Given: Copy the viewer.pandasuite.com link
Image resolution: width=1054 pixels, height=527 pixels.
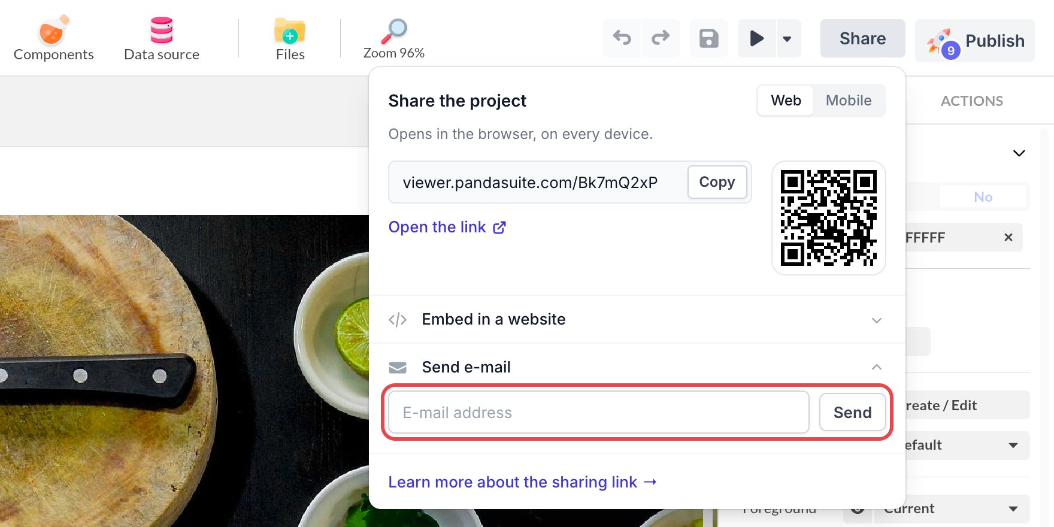Looking at the screenshot, I should [717, 182].
